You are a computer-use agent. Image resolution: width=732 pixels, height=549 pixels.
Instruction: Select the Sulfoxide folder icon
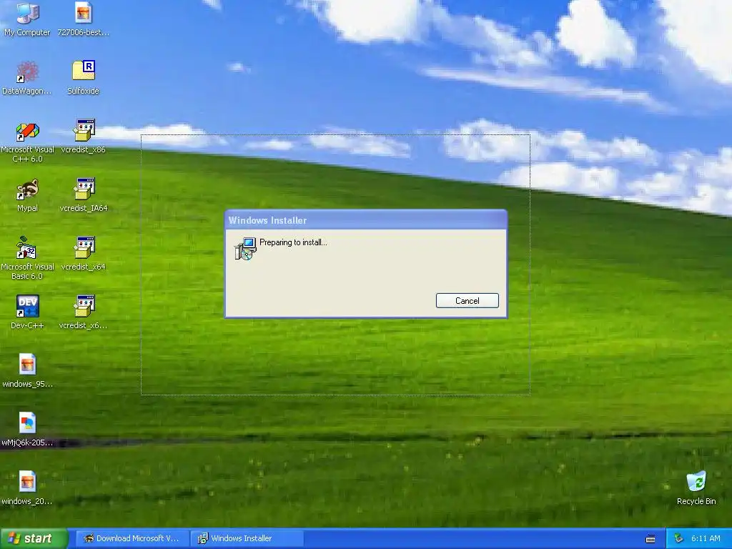pyautogui.click(x=83, y=77)
